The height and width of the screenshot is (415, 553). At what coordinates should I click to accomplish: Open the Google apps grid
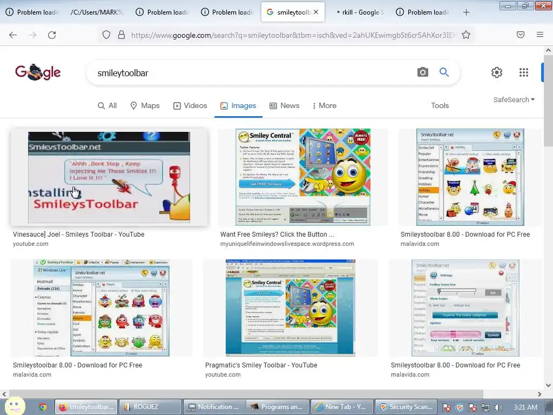coord(524,72)
